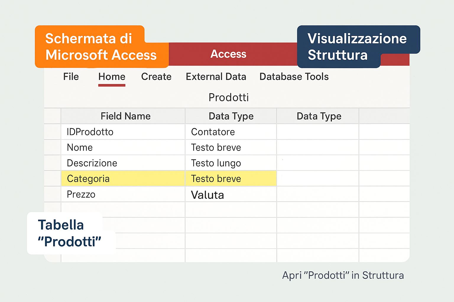
Task: Open the File menu tab
Action: 71,77
